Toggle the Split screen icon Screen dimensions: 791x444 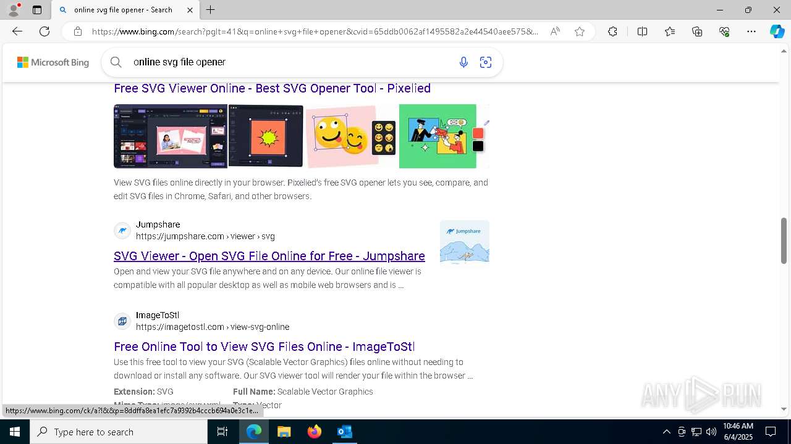pos(642,31)
